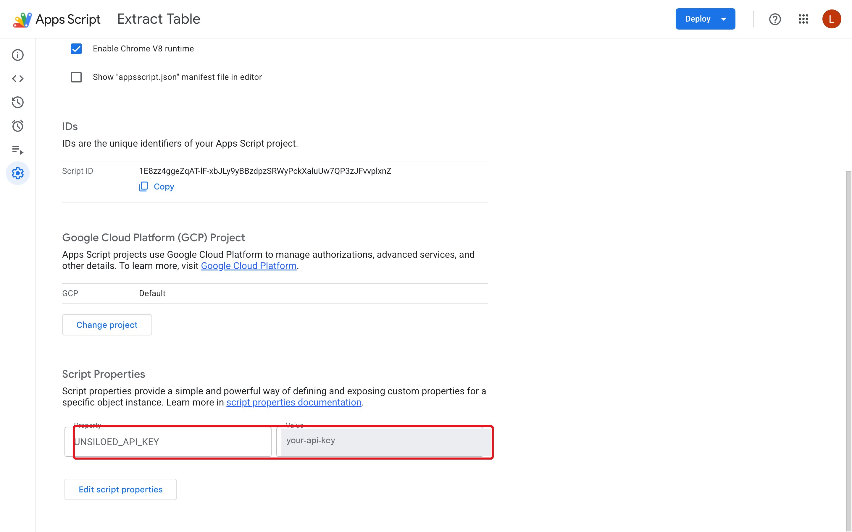Click Edit script properties button
The width and height of the screenshot is (852, 532).
point(120,489)
